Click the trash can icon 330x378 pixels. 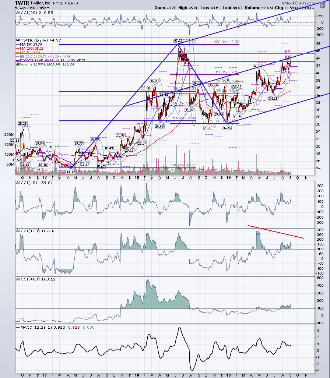[323, 5]
